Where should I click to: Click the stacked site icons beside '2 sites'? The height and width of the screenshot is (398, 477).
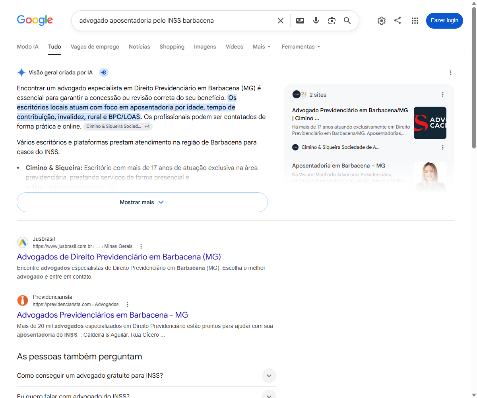[300, 94]
